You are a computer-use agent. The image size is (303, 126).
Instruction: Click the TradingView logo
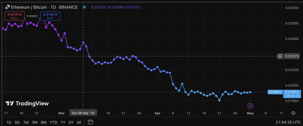click(27, 103)
